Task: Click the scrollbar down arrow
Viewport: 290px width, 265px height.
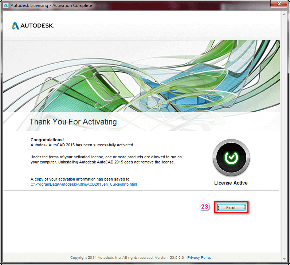Action: coord(284,259)
